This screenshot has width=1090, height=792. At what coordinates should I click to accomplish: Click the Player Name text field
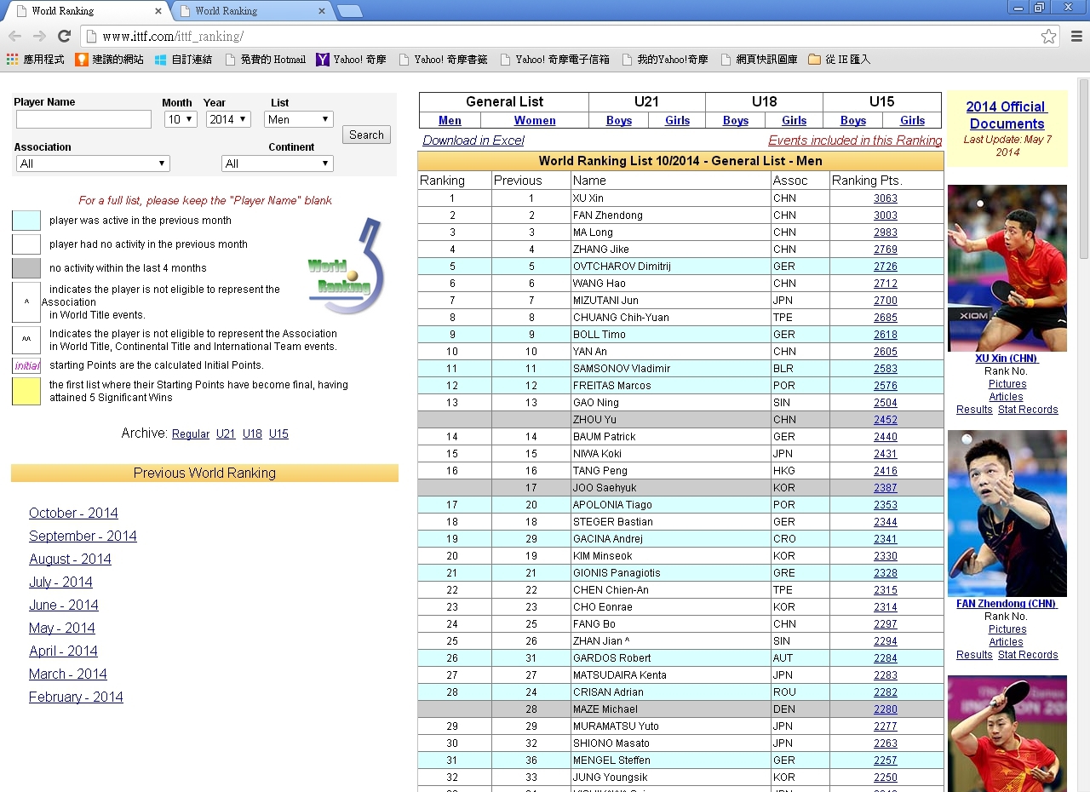coord(83,119)
